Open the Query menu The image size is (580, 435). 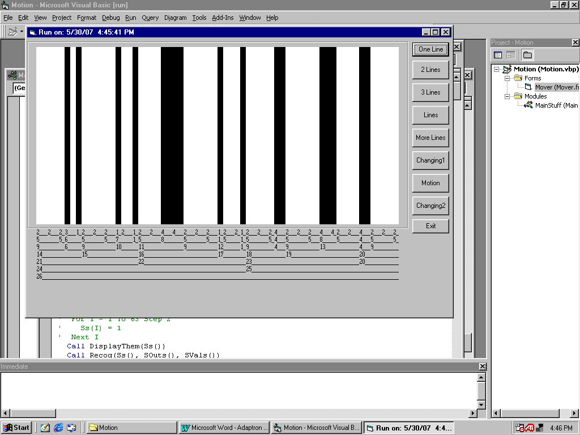[150, 18]
